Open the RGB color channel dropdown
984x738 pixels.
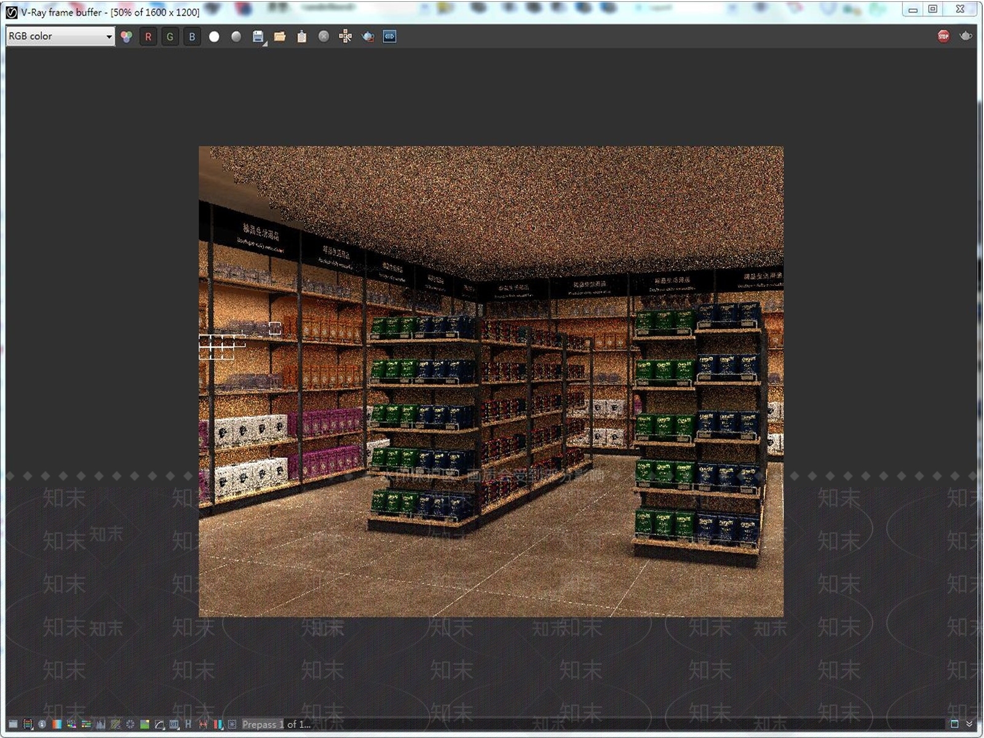[x=60, y=36]
